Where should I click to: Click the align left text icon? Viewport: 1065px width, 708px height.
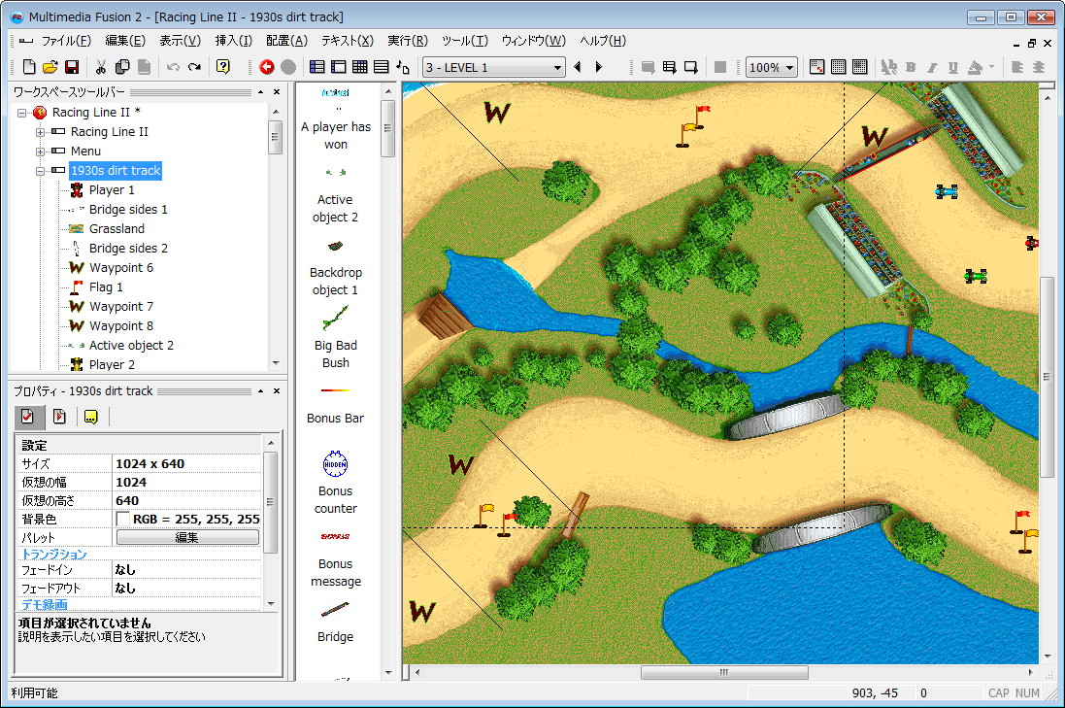1016,67
